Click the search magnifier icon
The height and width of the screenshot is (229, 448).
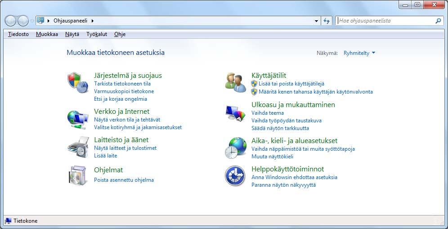(438, 21)
